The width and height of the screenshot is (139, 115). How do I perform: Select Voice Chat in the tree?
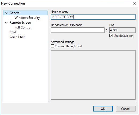17,37
